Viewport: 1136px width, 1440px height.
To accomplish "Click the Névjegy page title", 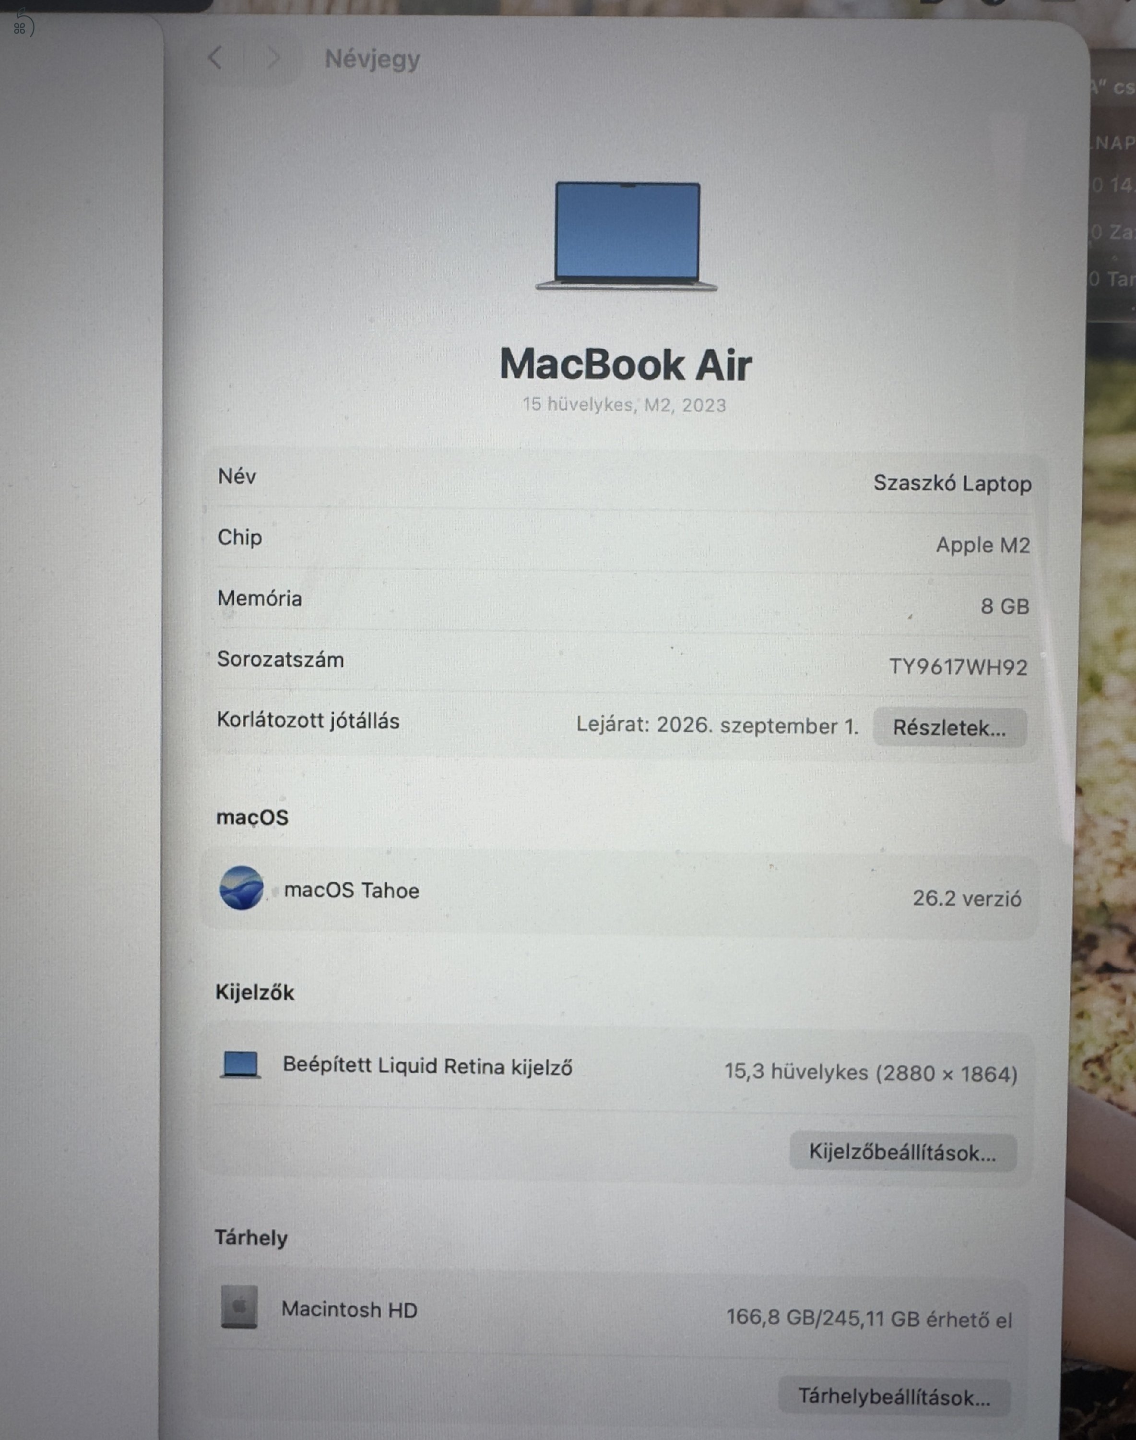I will pyautogui.click(x=372, y=59).
